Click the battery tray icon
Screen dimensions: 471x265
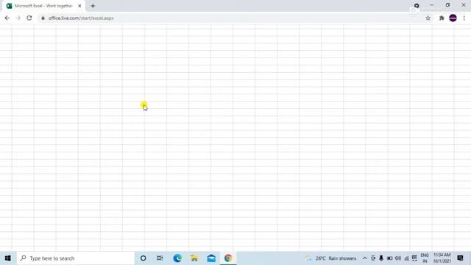(x=389, y=258)
